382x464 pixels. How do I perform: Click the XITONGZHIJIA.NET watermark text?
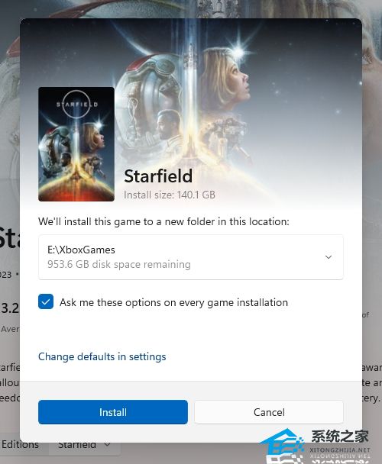(x=340, y=450)
